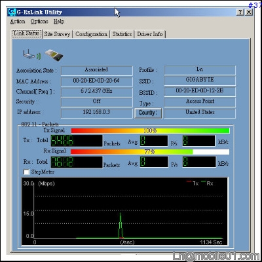Go to the Statistics tab
This screenshot has width=262, height=262.
122,34
